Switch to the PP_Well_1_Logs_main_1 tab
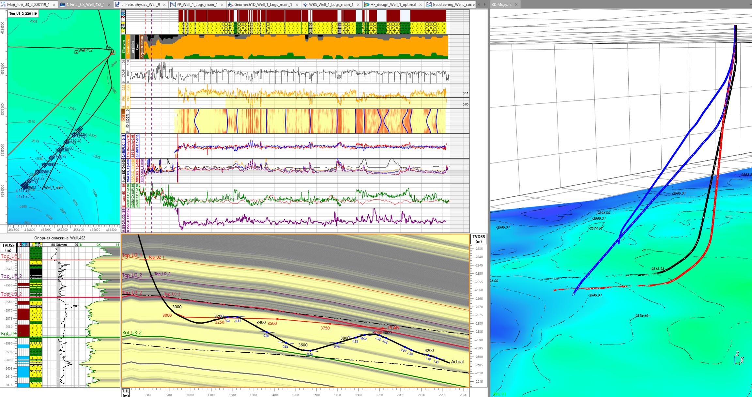The height and width of the screenshot is (397, 752). 197,5
